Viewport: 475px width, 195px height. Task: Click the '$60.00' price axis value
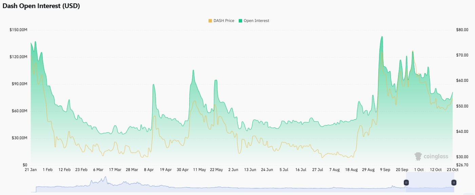(462, 80)
